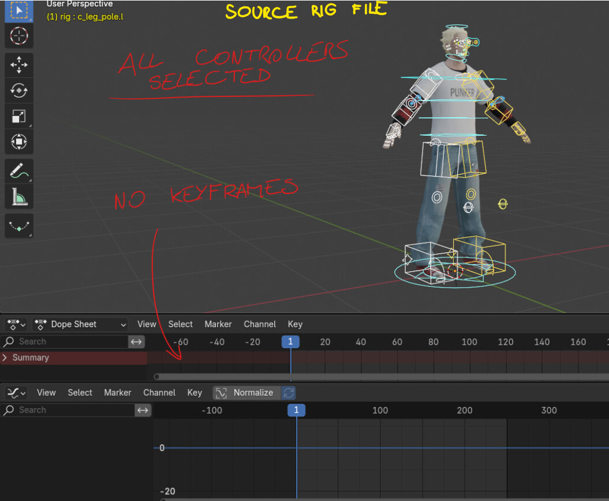
Task: Click the Dope Sheet channel Search field
Action: (x=65, y=341)
